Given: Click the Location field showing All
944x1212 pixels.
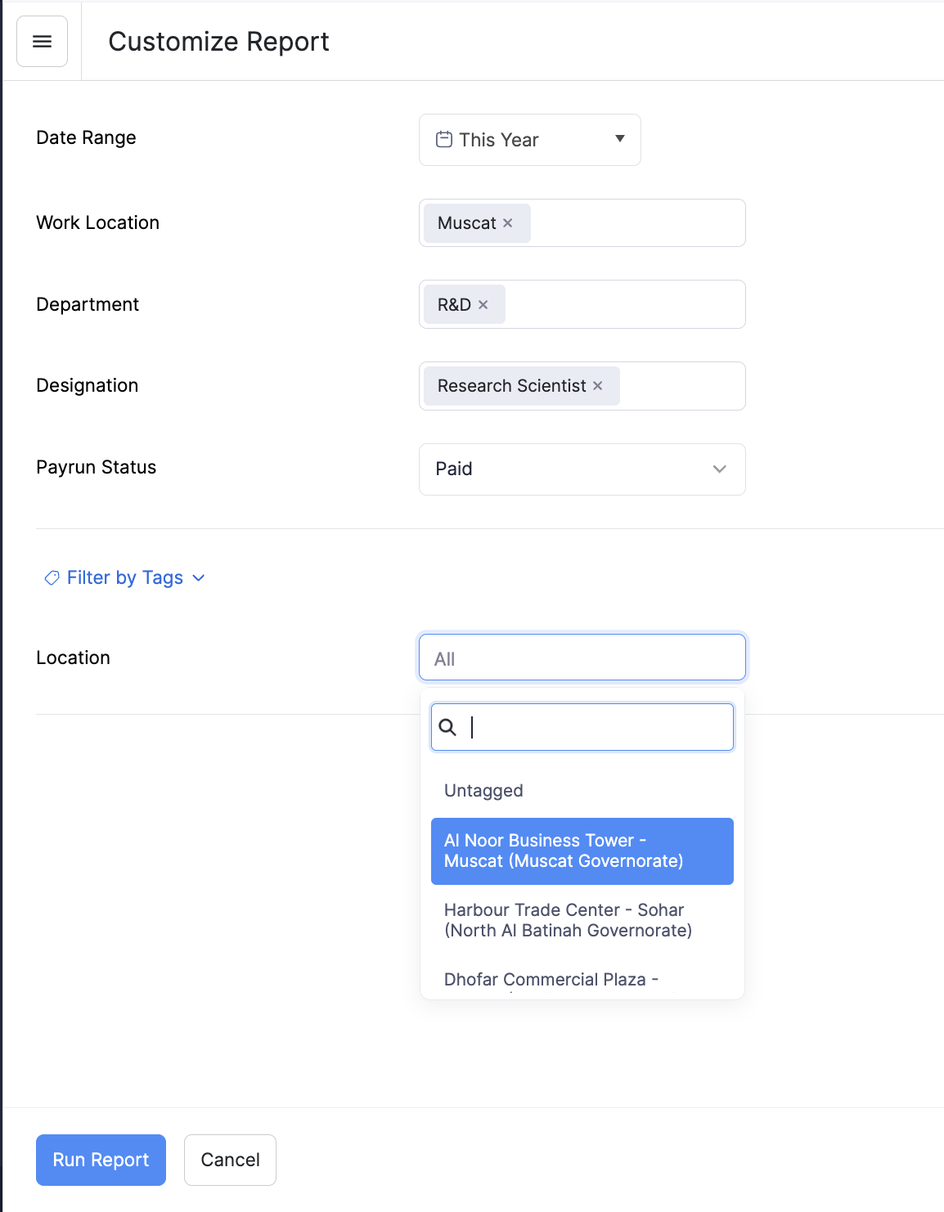Looking at the screenshot, I should point(582,657).
